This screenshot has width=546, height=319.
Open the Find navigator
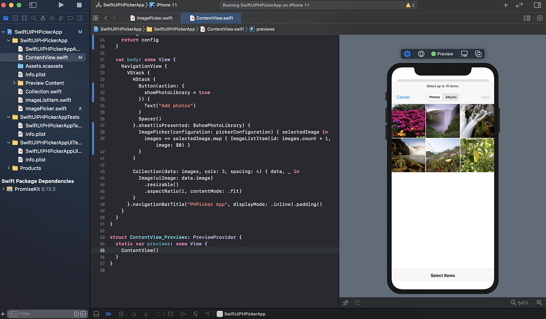33,18
